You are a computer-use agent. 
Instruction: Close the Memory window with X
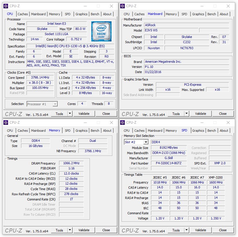112,123
